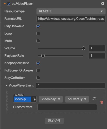Open the cc.VideoPlayer component settings gear

click(x=103, y=4)
